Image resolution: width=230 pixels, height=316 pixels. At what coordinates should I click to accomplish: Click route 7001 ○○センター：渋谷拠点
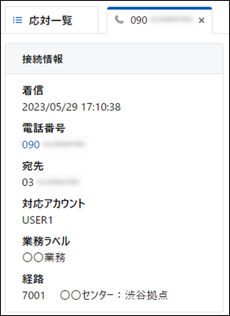click(x=95, y=295)
